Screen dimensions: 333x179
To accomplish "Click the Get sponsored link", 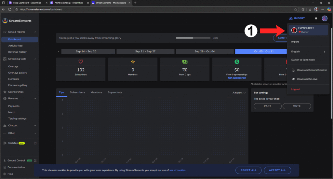I will (237, 78).
